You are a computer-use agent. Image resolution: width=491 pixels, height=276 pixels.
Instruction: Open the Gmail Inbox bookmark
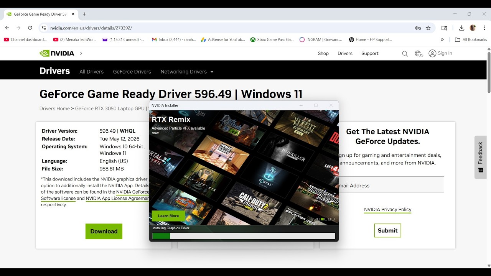(x=174, y=39)
